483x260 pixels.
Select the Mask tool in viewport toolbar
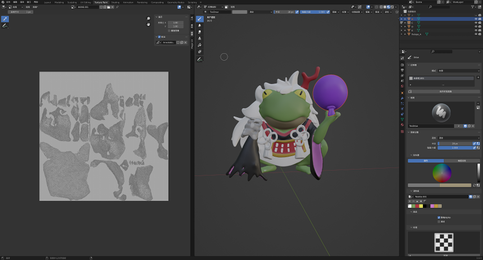pos(199,52)
